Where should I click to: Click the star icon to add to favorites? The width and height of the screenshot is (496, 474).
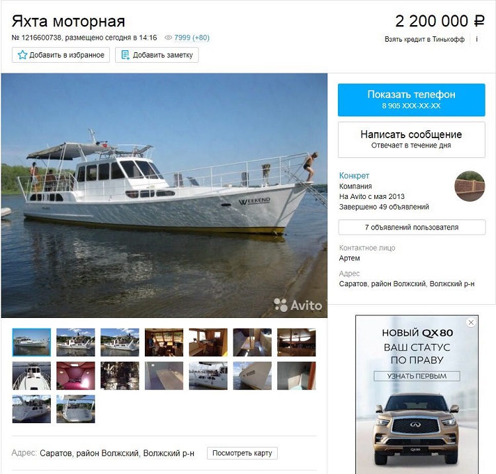point(22,55)
